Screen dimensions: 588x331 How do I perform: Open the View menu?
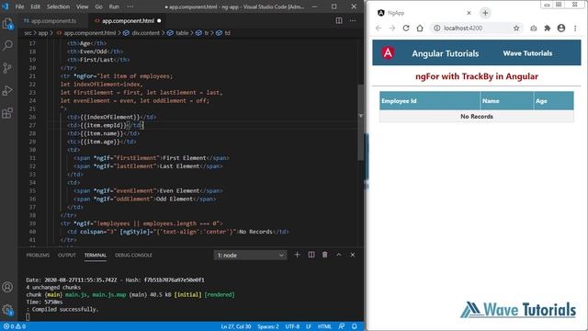(82, 6)
